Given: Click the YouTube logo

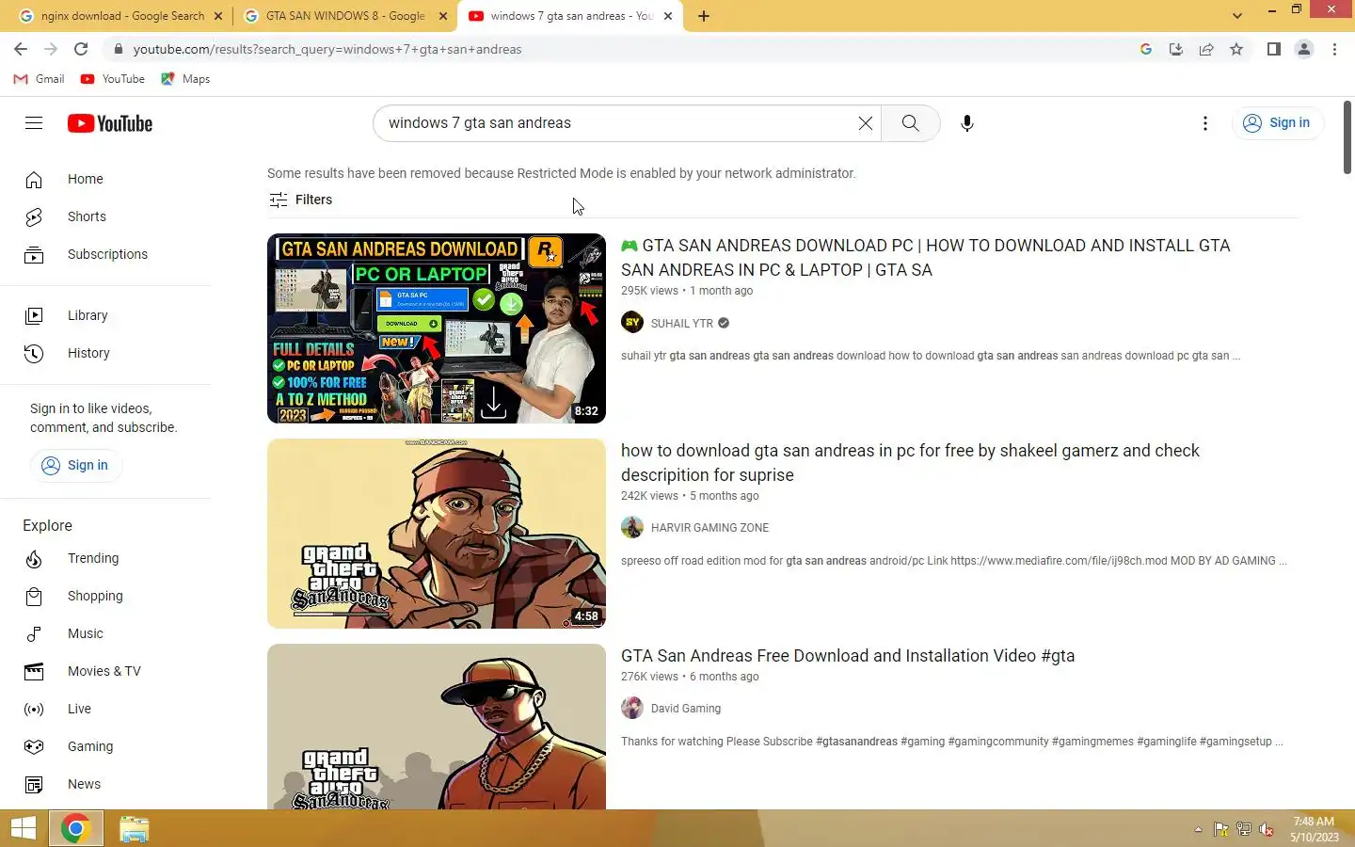Looking at the screenshot, I should [110, 123].
